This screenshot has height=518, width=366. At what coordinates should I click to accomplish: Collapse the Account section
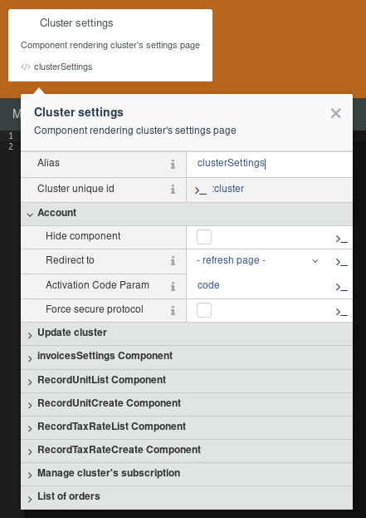187,213
